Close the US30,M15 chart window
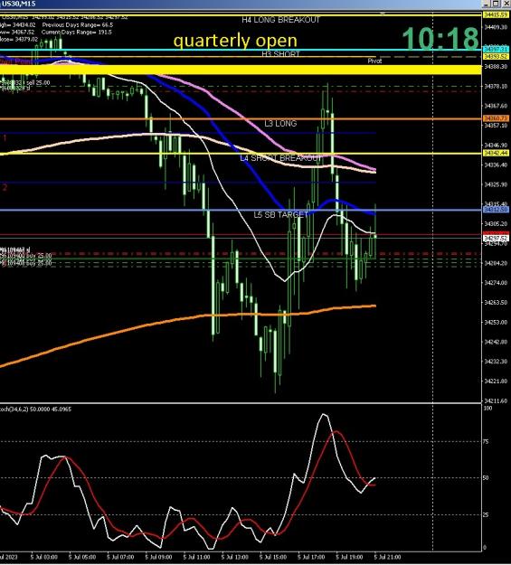Screen dimensions: 511x565 pyautogui.click(x=506, y=4)
